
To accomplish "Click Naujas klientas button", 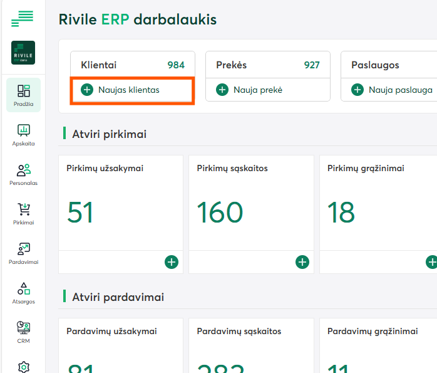I will pos(129,90).
